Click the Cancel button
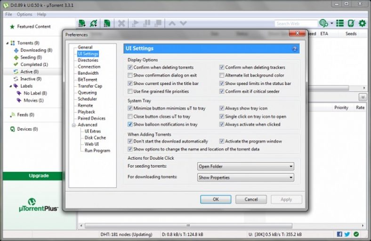The height and width of the screenshot is (241, 371). pos(251,200)
